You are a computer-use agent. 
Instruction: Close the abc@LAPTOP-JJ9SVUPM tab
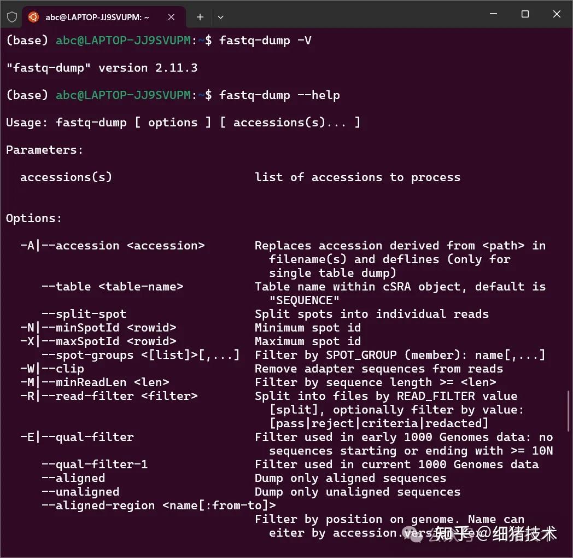(x=171, y=16)
